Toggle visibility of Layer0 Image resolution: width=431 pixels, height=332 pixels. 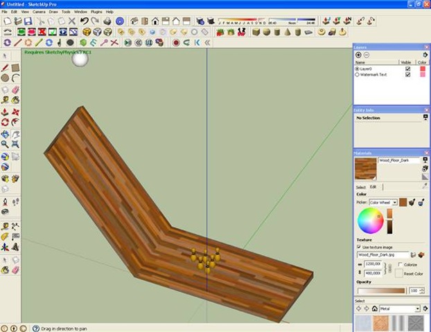point(407,69)
